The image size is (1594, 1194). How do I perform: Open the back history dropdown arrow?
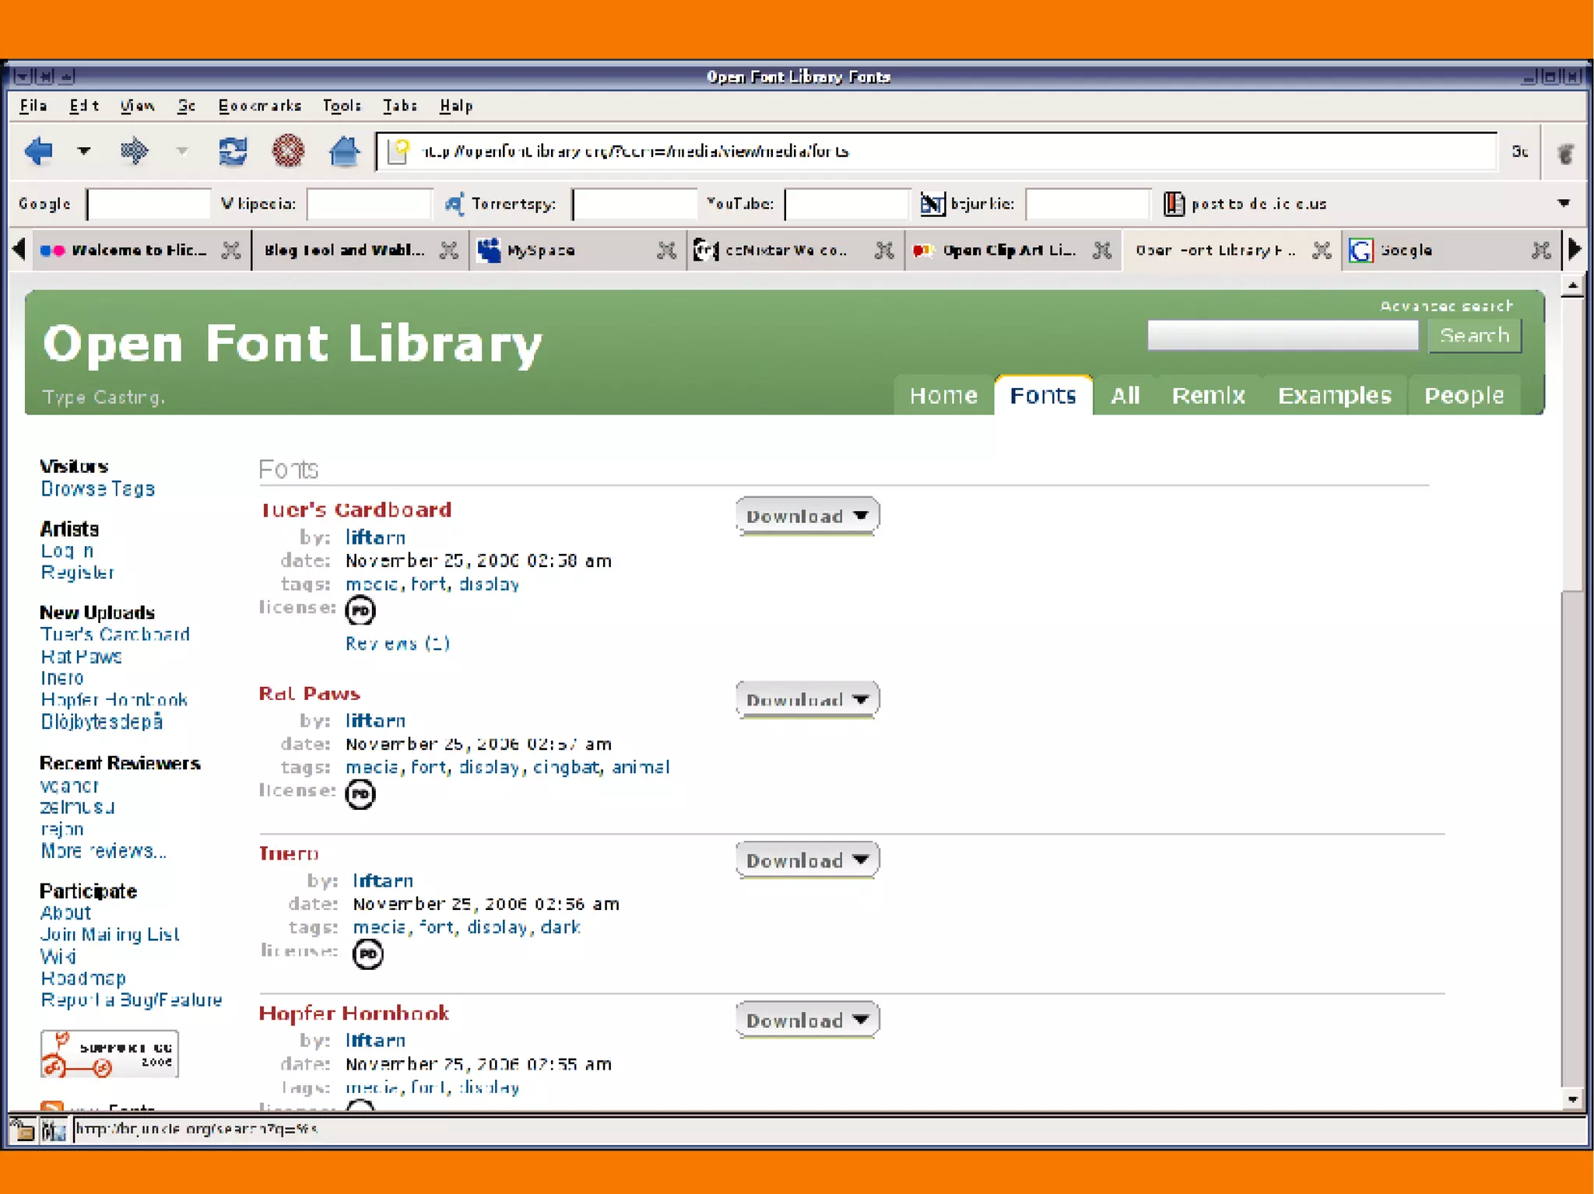click(84, 150)
